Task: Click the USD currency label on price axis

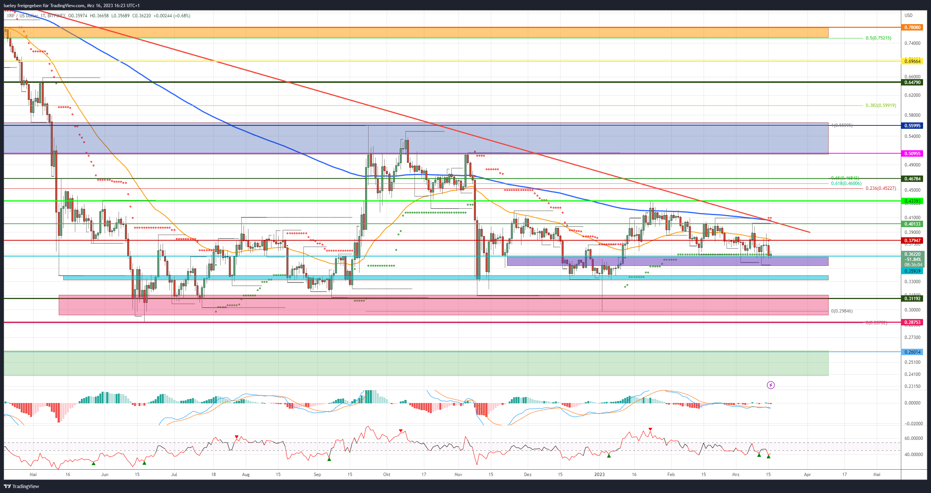Action: pos(908,15)
